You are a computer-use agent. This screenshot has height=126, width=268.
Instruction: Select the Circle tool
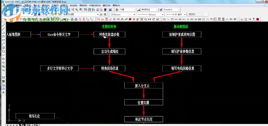coord(3,48)
